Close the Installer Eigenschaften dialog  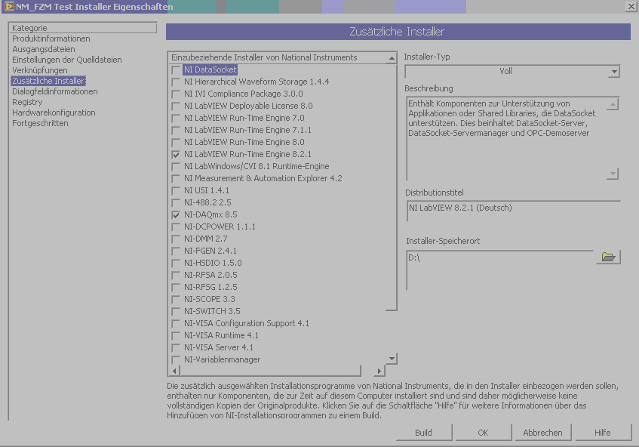point(631,6)
